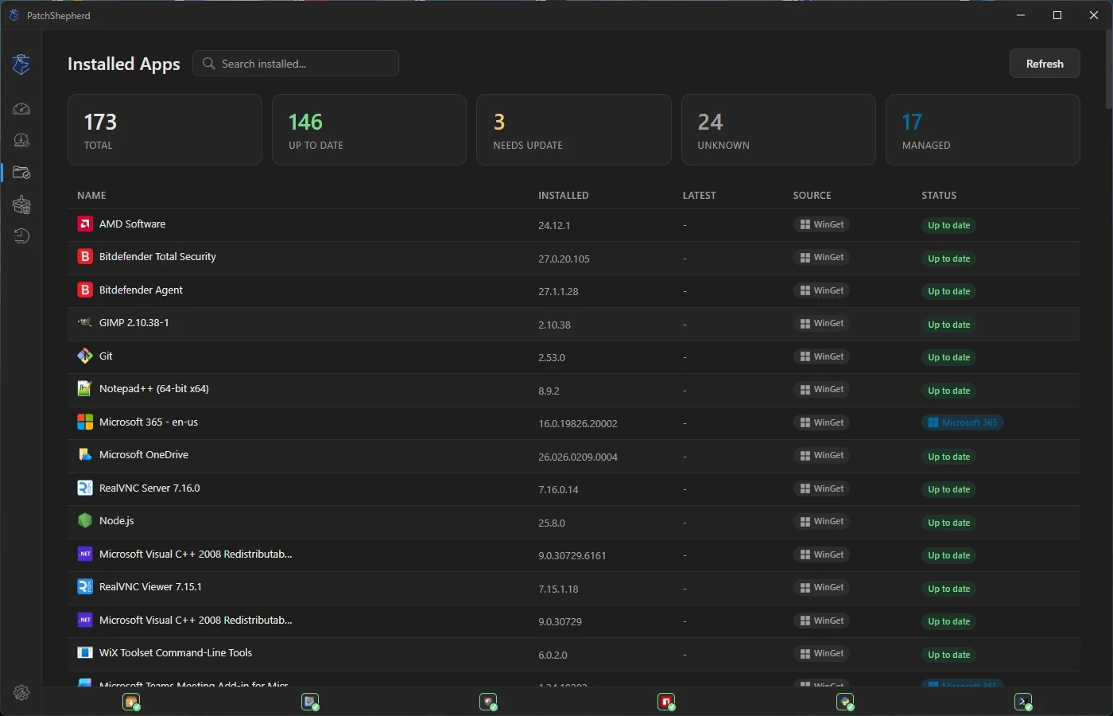Select the 'Microsoft OneDrive' row text

tap(144, 455)
